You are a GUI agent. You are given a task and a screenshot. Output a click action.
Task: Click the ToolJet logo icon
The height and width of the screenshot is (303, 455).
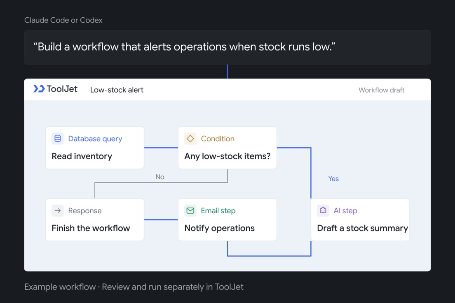(39, 89)
